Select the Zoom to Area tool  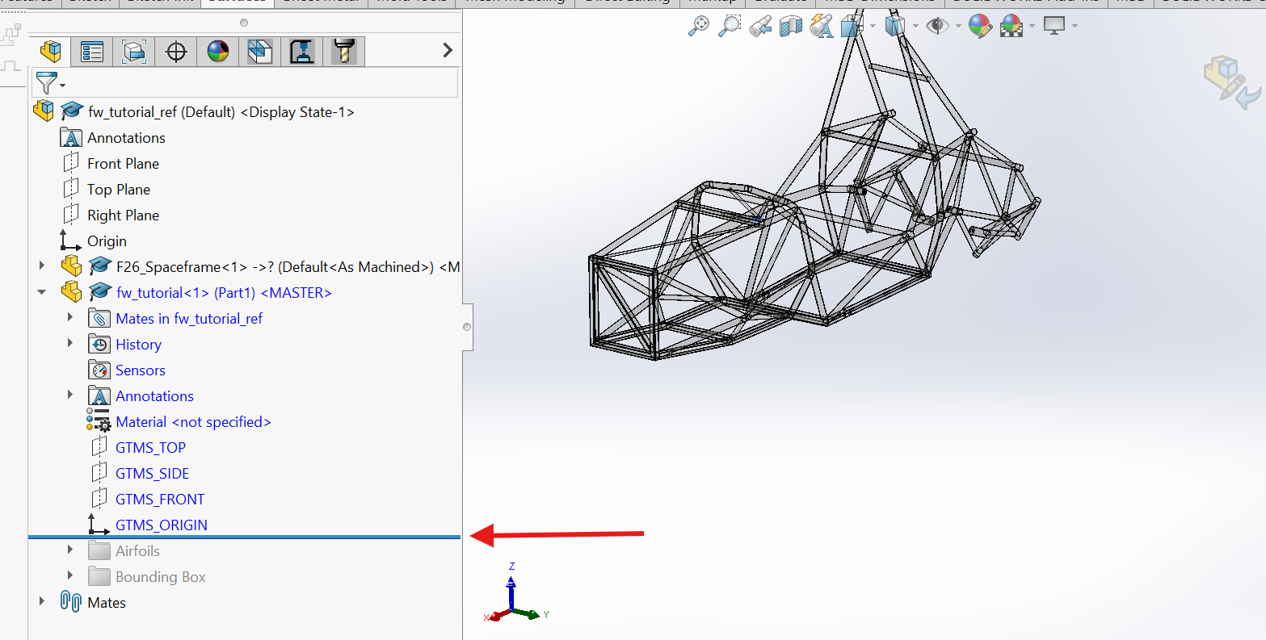coord(730,26)
